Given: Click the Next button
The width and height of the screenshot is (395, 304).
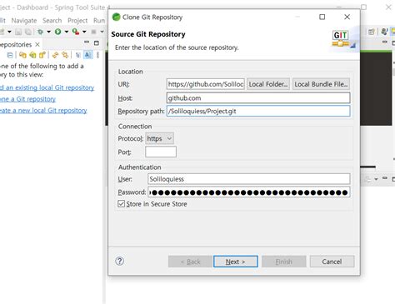Looking at the screenshot, I should coord(236,262).
